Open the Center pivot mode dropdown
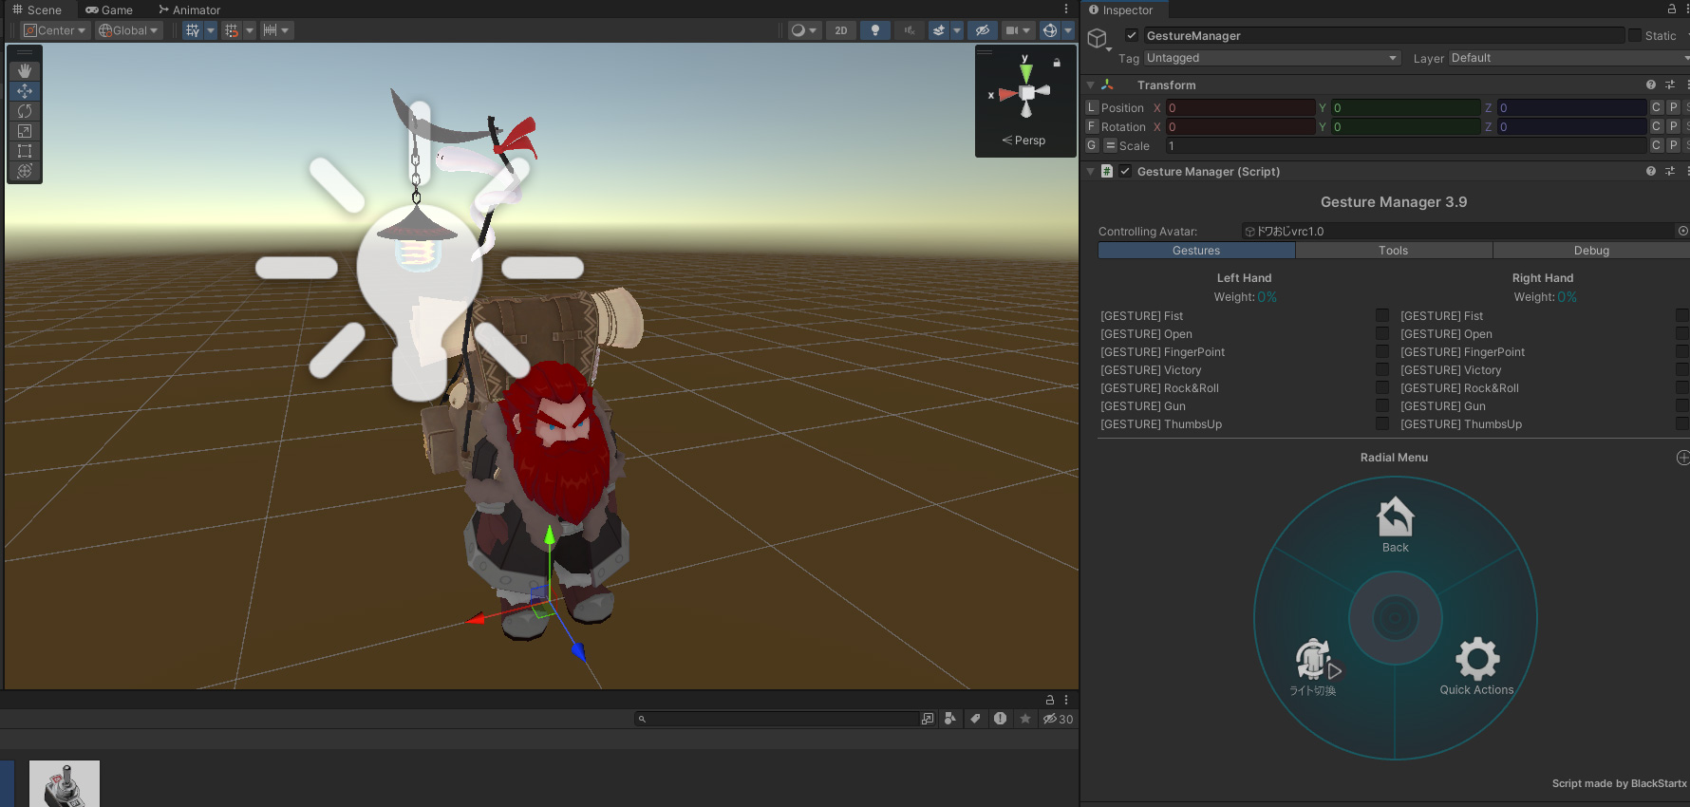Screen dimensions: 1690x807 pyautogui.click(x=55, y=30)
